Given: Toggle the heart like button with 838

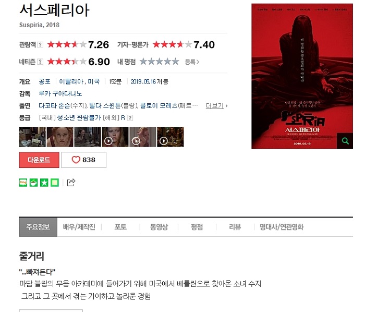Looking at the screenshot, I should tap(84, 160).
